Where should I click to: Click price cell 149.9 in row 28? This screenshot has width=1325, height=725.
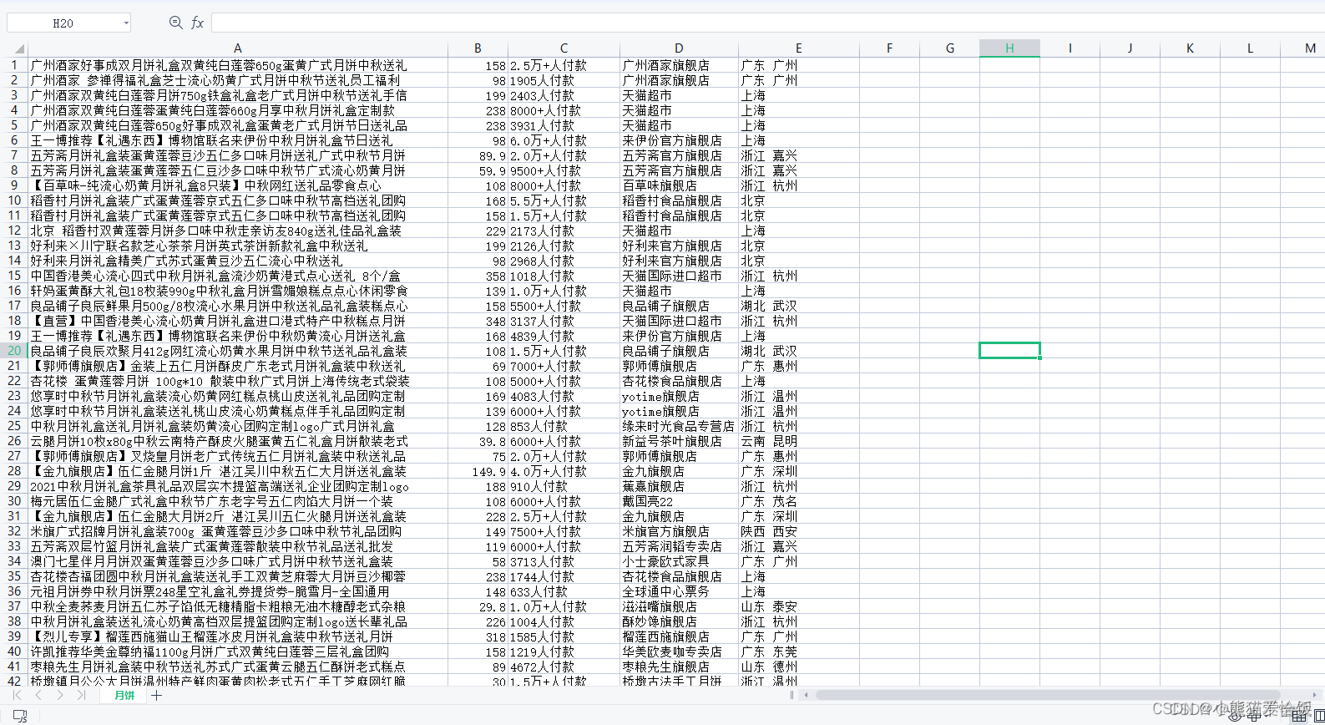pos(478,471)
